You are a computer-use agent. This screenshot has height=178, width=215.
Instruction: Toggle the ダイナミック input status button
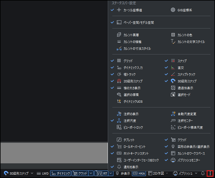coord(61,173)
